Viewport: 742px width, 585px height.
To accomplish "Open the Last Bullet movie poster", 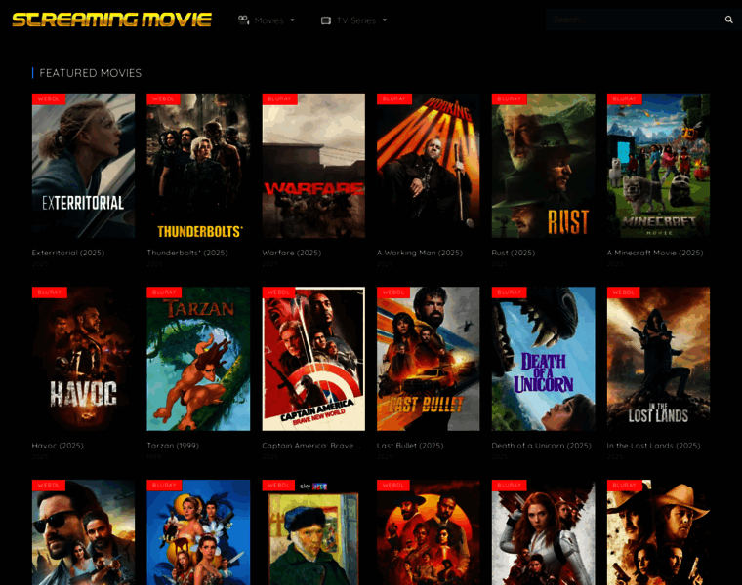I will pyautogui.click(x=429, y=359).
